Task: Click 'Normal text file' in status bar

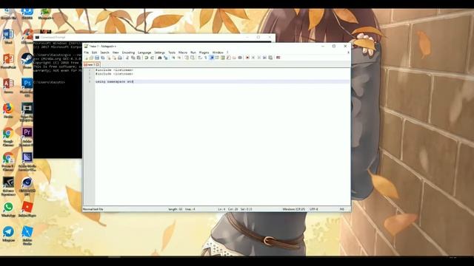Action: [93, 209]
